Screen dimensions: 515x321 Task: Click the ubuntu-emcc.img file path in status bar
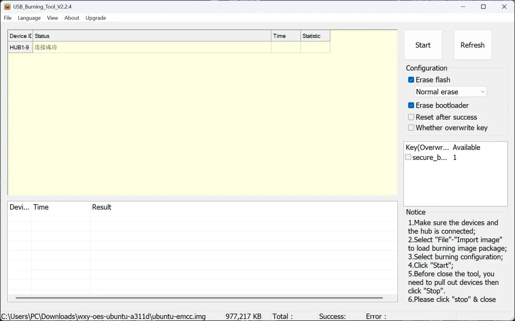tap(103, 317)
